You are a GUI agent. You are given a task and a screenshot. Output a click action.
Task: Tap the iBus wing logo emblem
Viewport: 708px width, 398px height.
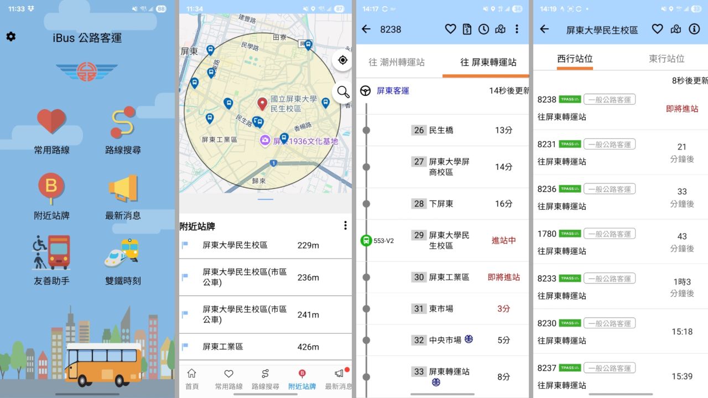tap(87, 72)
